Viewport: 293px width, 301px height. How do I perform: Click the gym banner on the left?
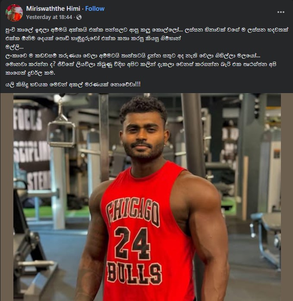coord(33,148)
